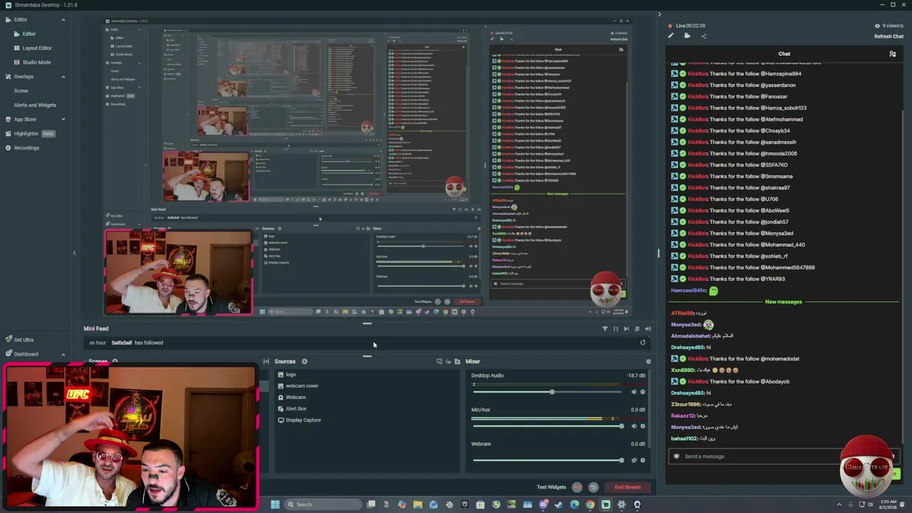Mute the Mic/Aux channel
This screenshot has width=912, height=513.
coord(634,426)
